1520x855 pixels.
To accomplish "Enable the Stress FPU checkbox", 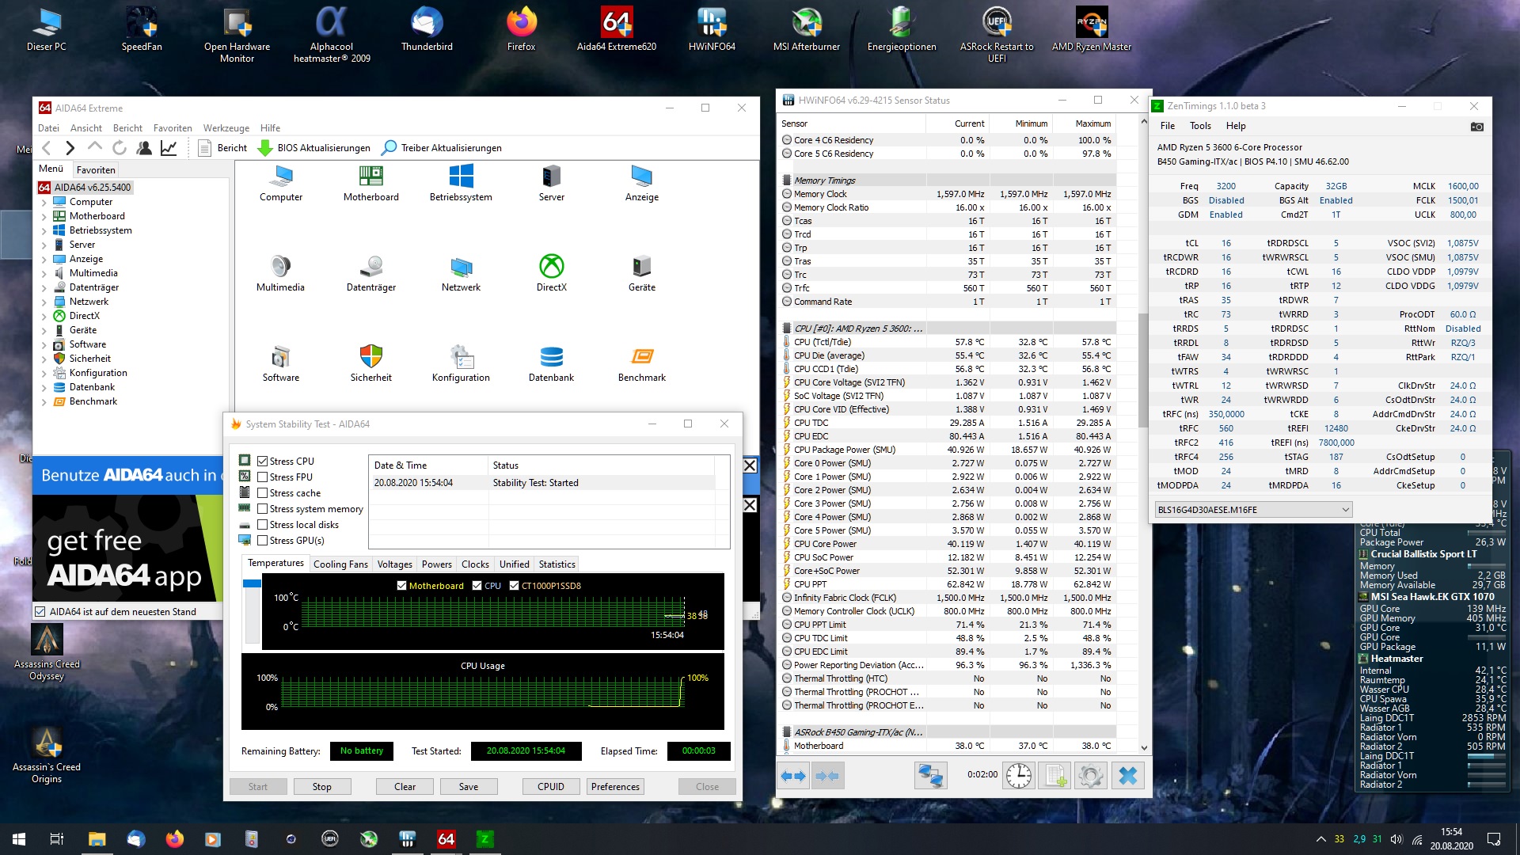I will coord(263,477).
